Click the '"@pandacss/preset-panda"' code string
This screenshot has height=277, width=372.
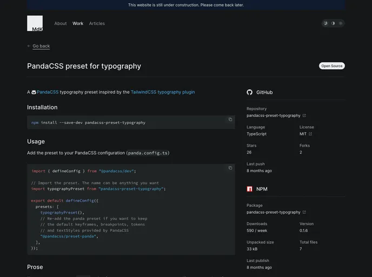[69, 236]
